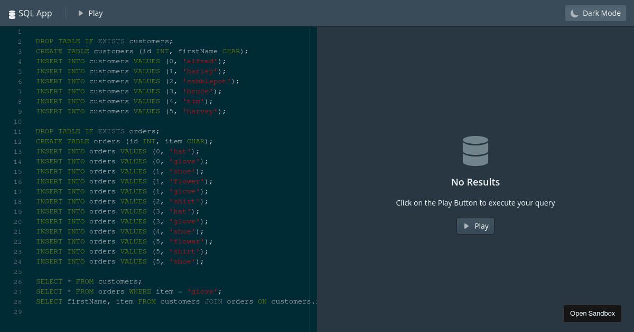Click the JOIN query on line 28

158,301
